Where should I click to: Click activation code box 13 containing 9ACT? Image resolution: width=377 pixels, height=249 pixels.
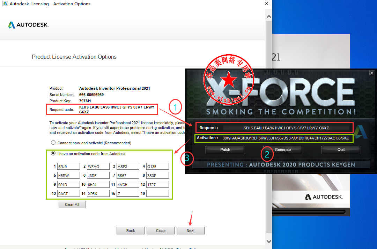pyautogui.click(x=68, y=193)
